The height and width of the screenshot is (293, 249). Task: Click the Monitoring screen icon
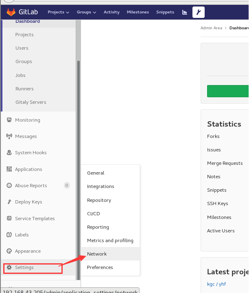click(x=9, y=120)
